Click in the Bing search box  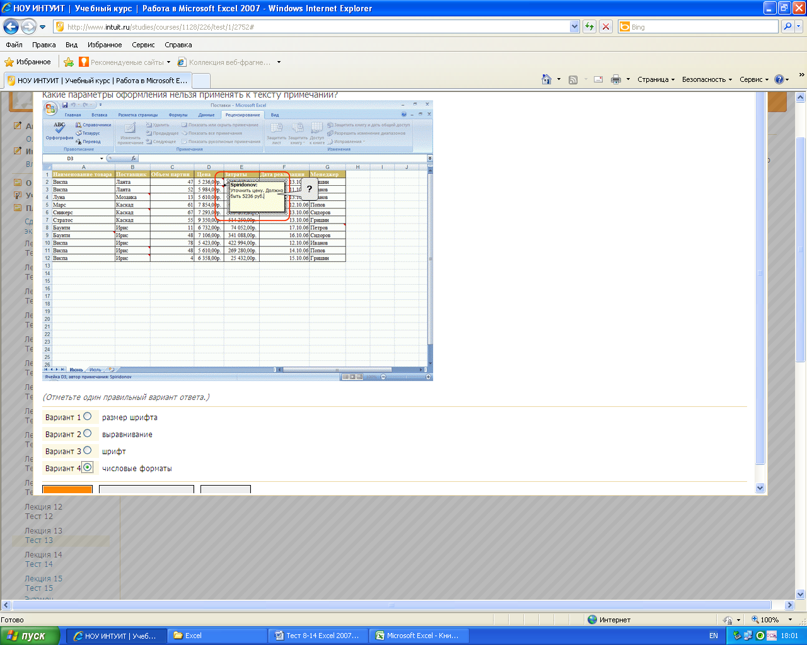point(698,27)
